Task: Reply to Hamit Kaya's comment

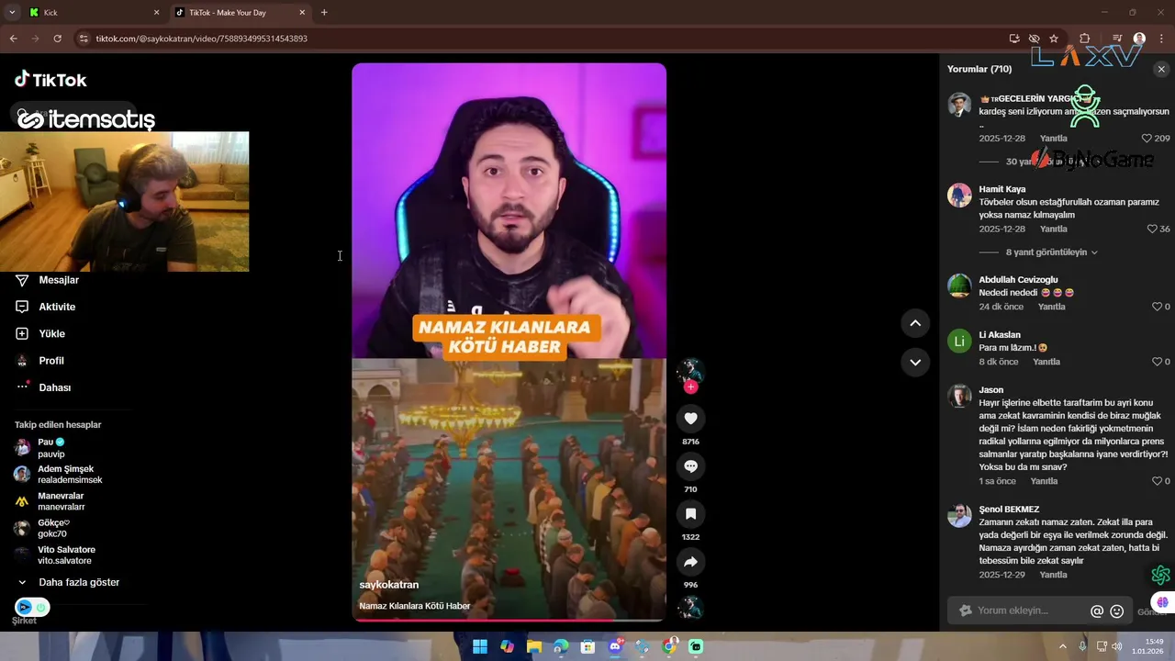Action: pyautogui.click(x=1053, y=229)
